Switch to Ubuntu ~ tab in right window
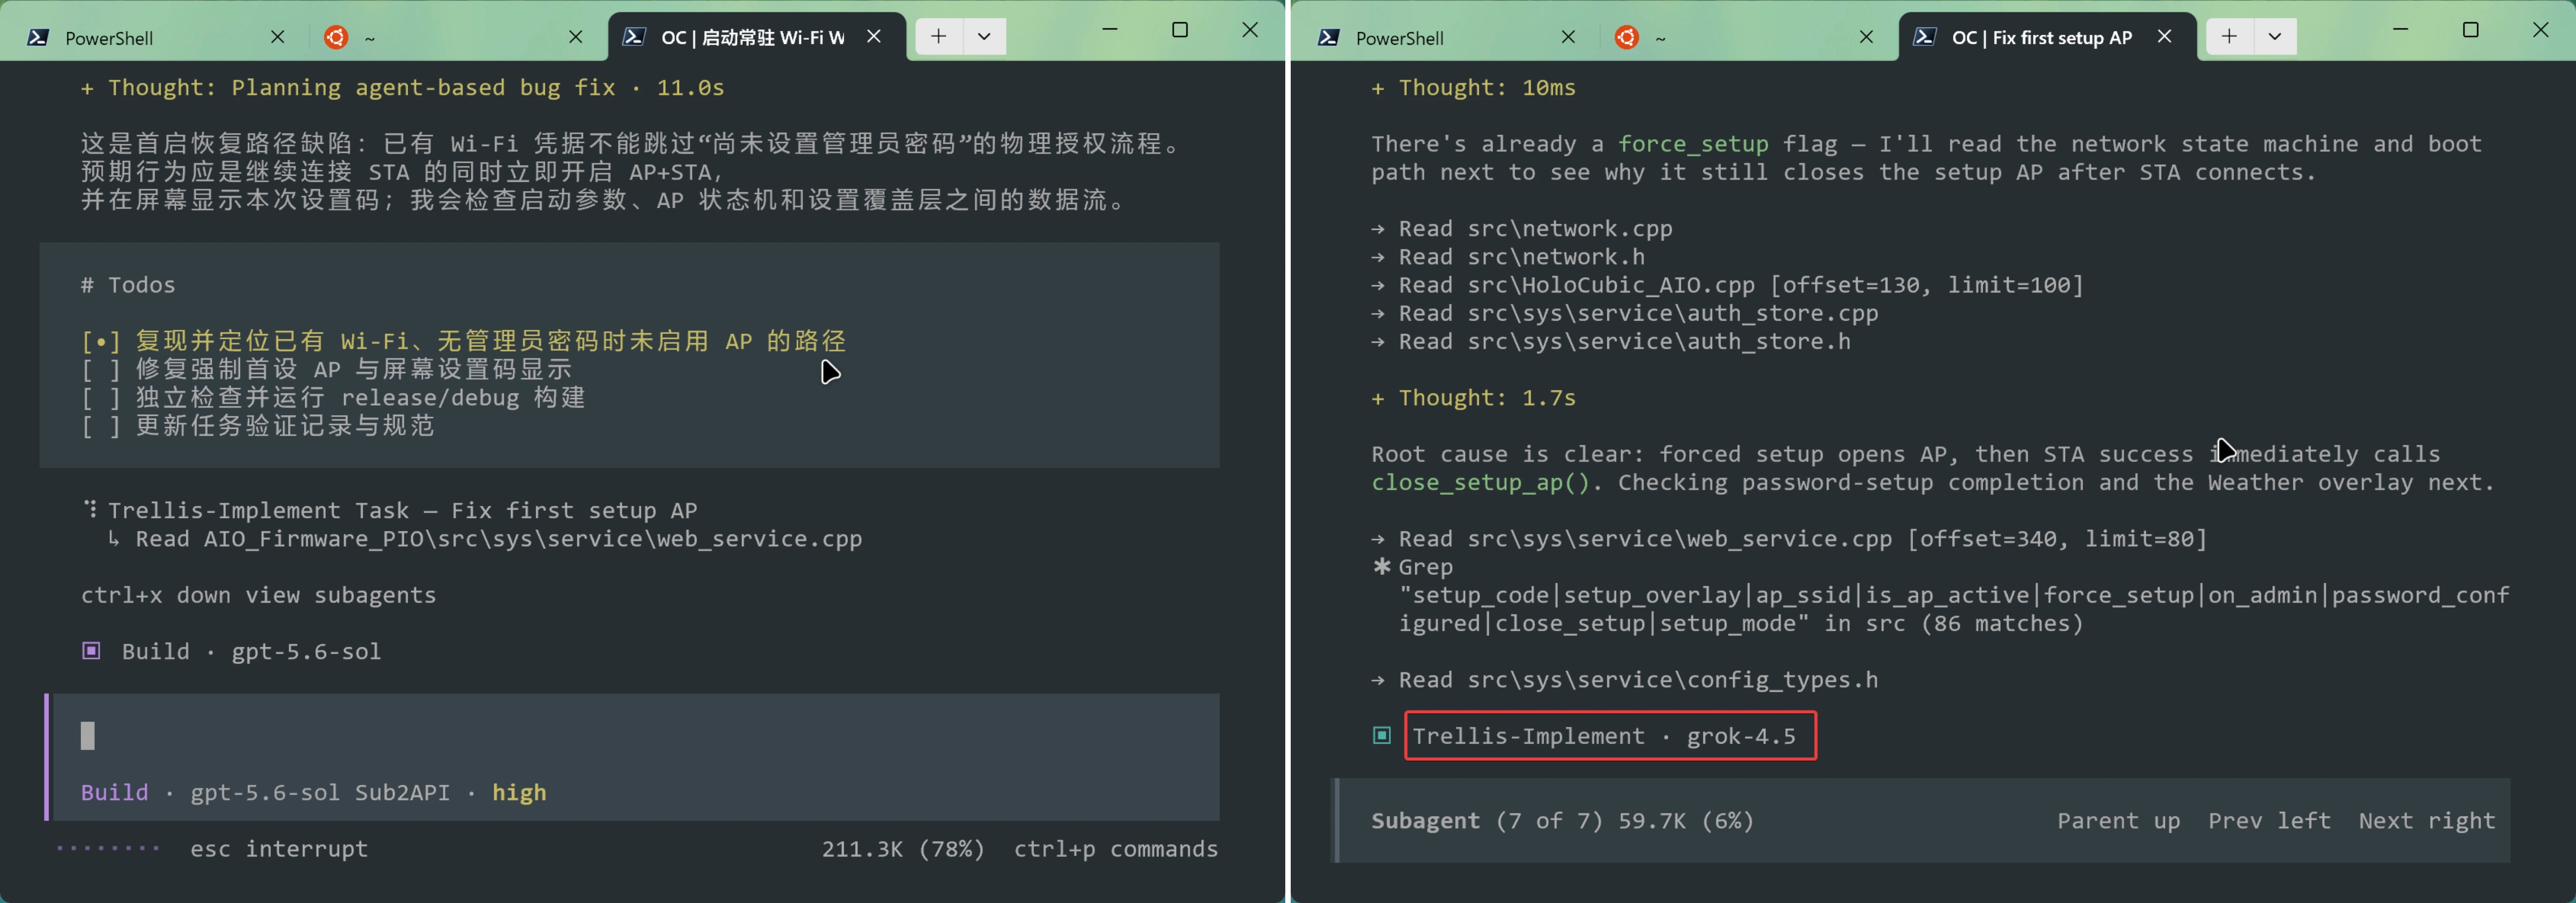The height and width of the screenshot is (903, 2576). [1746, 37]
